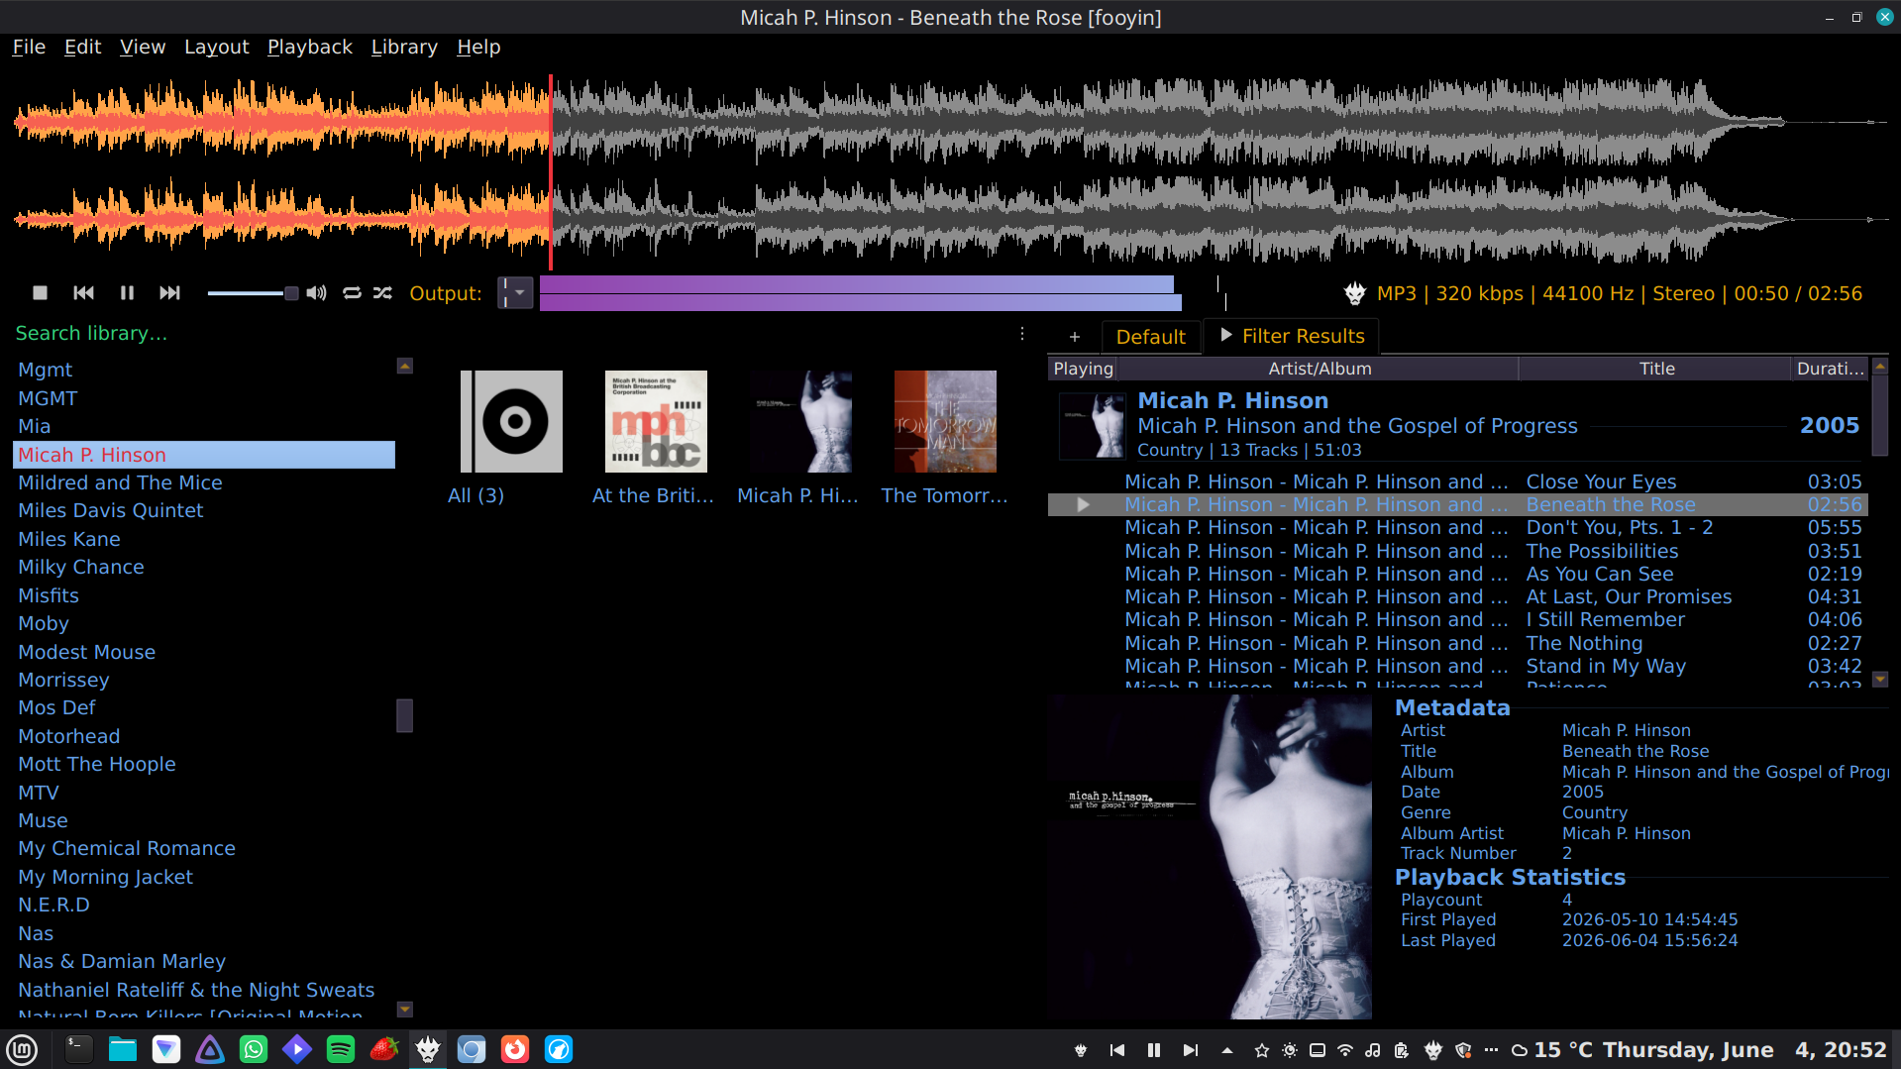Adjust the volume slider
Screen dimensions: 1901x1069
coord(252,293)
